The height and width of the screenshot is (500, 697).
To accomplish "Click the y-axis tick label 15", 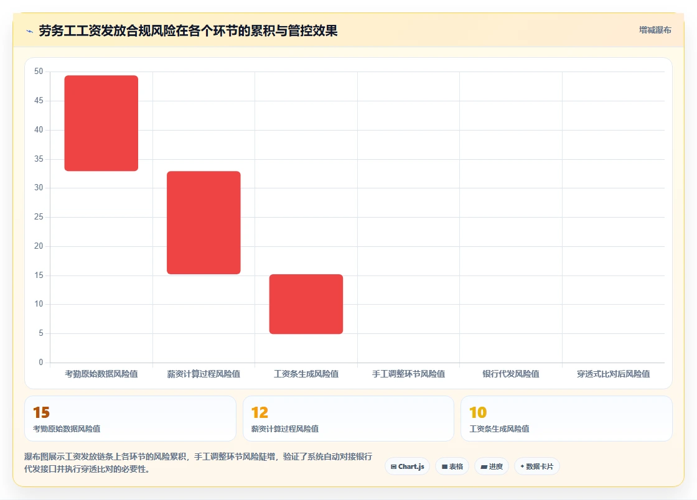I will coord(39,275).
